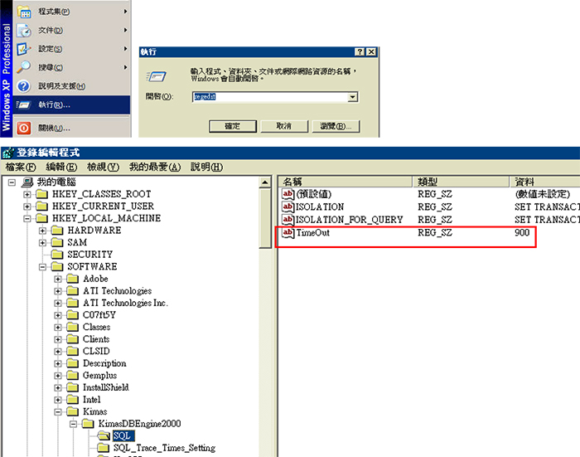Click the ISOLATION_FOR_QUERY string value icon
The height and width of the screenshot is (457, 580).
(288, 220)
